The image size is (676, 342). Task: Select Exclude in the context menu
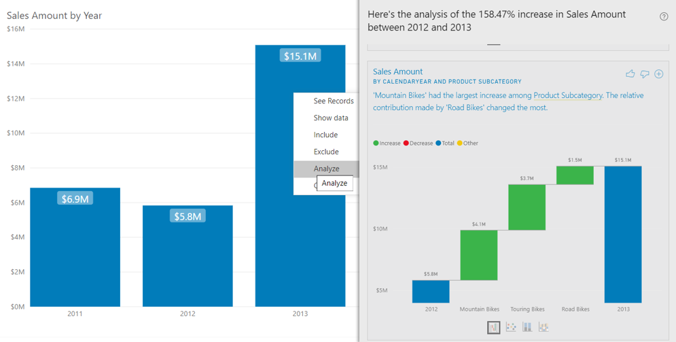pyautogui.click(x=326, y=152)
